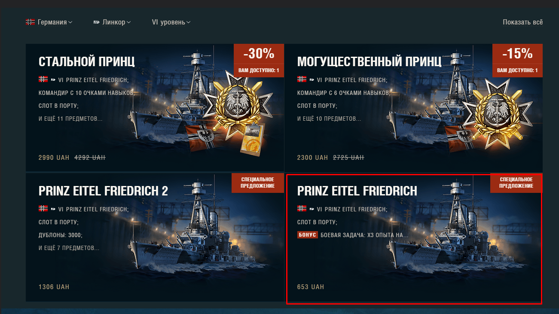
Task: Click the -15% discount badge
Action: coord(517,54)
